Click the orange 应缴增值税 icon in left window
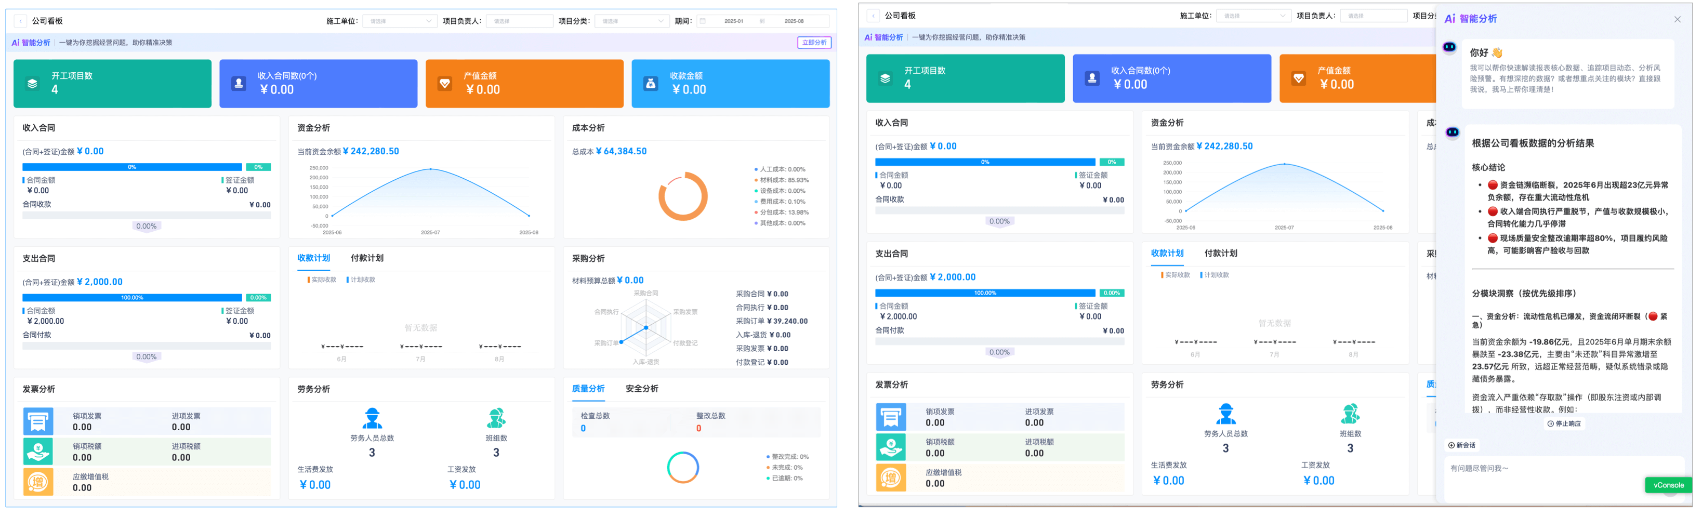This screenshot has height=517, width=1702. click(x=38, y=481)
